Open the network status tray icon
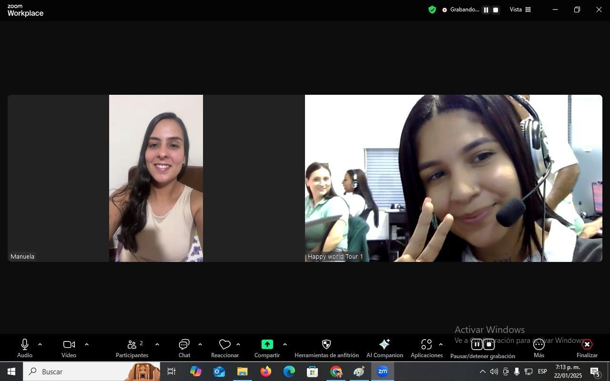 pos(529,371)
